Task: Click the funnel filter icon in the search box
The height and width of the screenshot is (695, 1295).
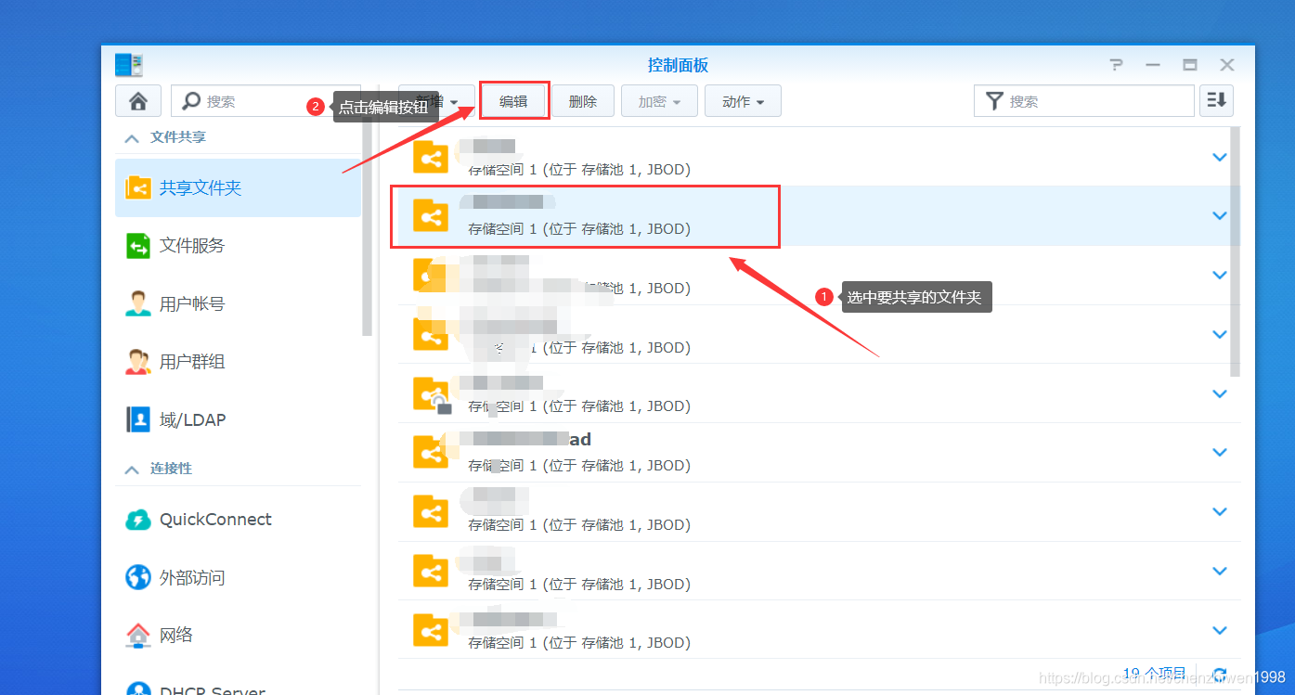Action: tap(993, 101)
